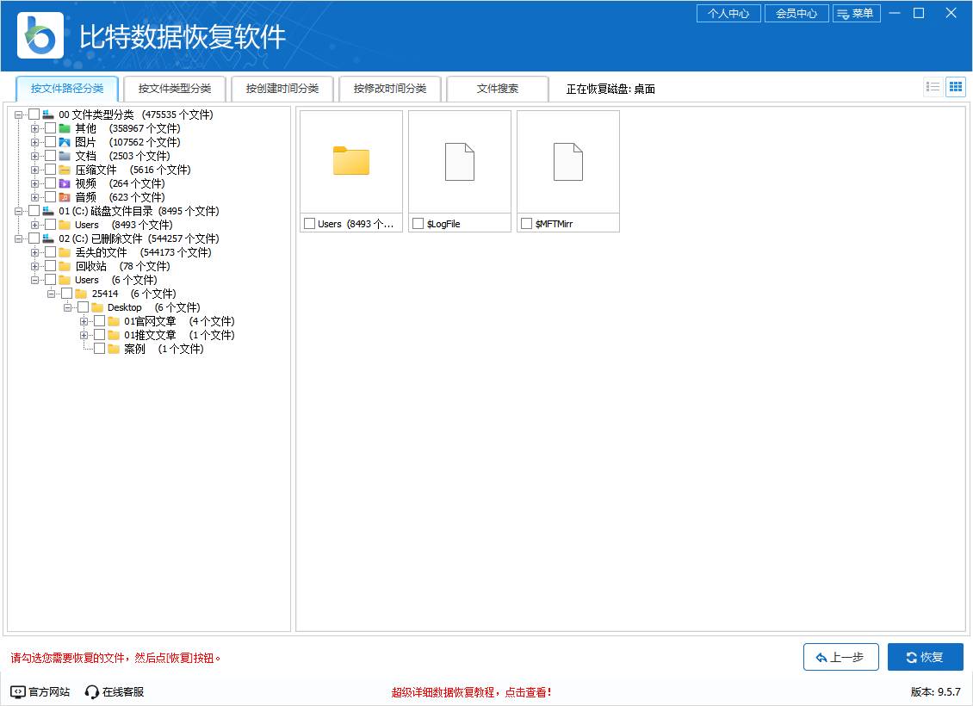Viewport: 973px width, 706px height.
Task: Click the 恢复 recovery button
Action: [925, 656]
